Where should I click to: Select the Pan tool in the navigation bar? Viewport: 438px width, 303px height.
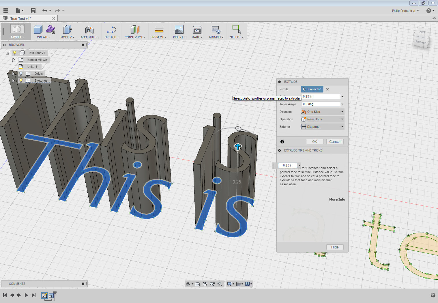tap(205, 284)
